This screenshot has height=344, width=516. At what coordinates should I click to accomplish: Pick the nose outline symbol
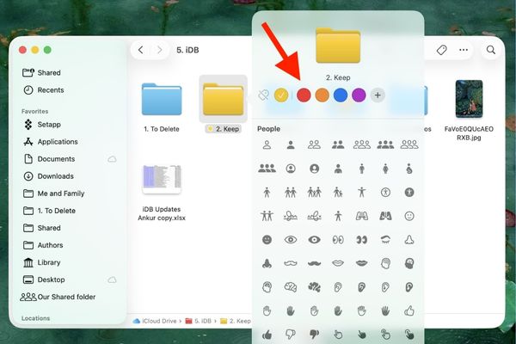(409, 240)
